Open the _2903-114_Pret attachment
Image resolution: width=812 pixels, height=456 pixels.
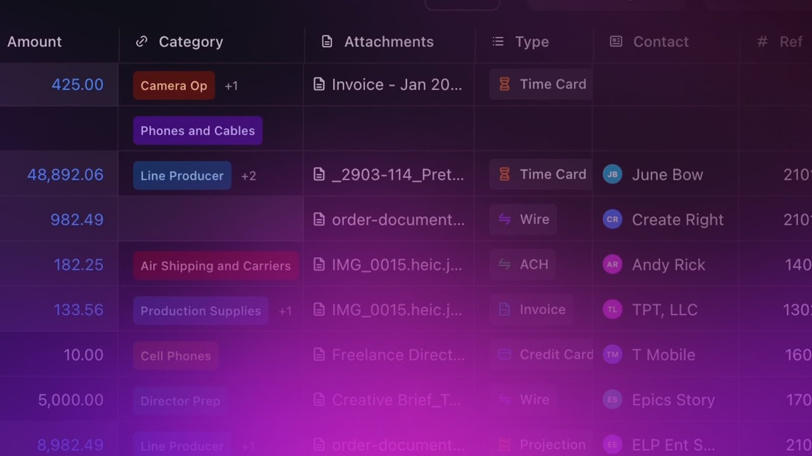pyautogui.click(x=398, y=175)
